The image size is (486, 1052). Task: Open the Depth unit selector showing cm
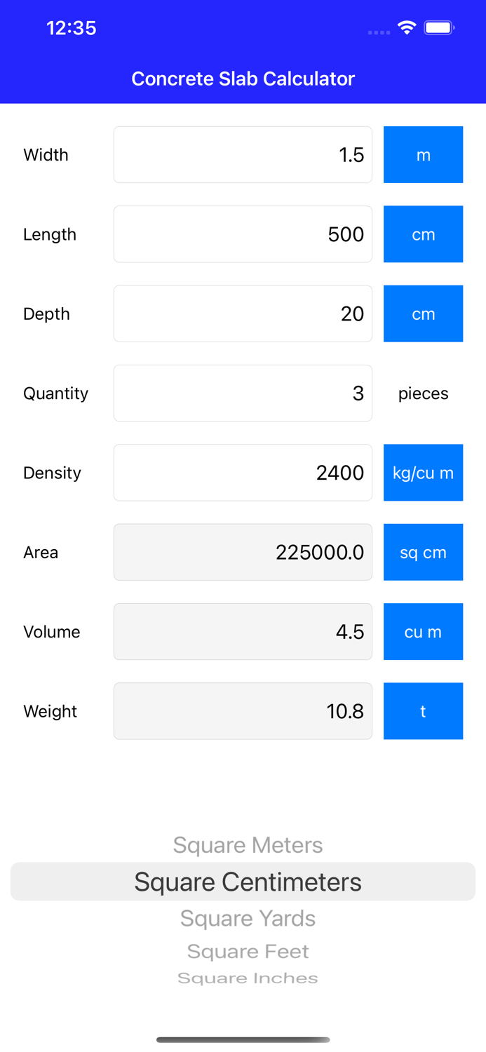(x=423, y=313)
